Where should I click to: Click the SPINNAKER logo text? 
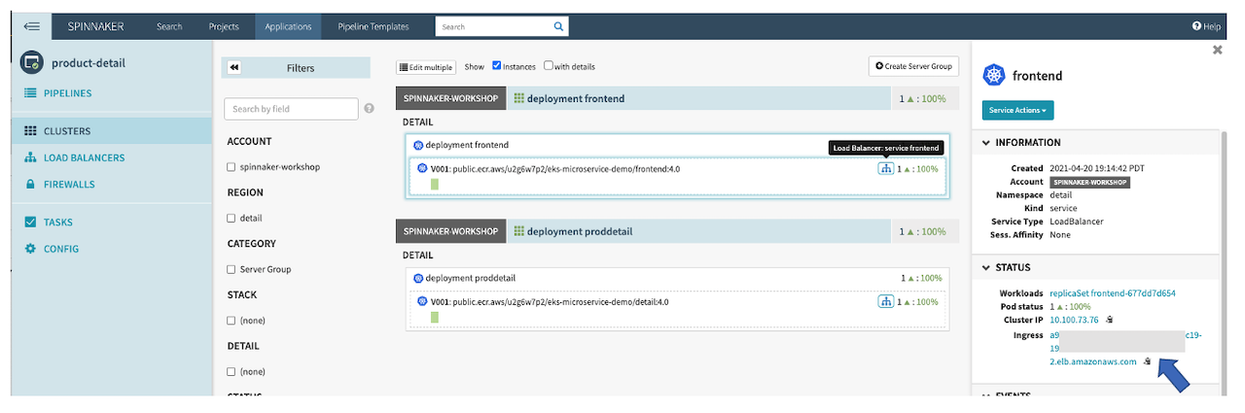coord(97,26)
